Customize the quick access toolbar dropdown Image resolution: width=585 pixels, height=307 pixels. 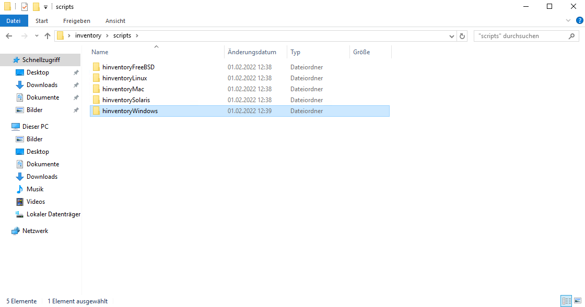click(46, 7)
